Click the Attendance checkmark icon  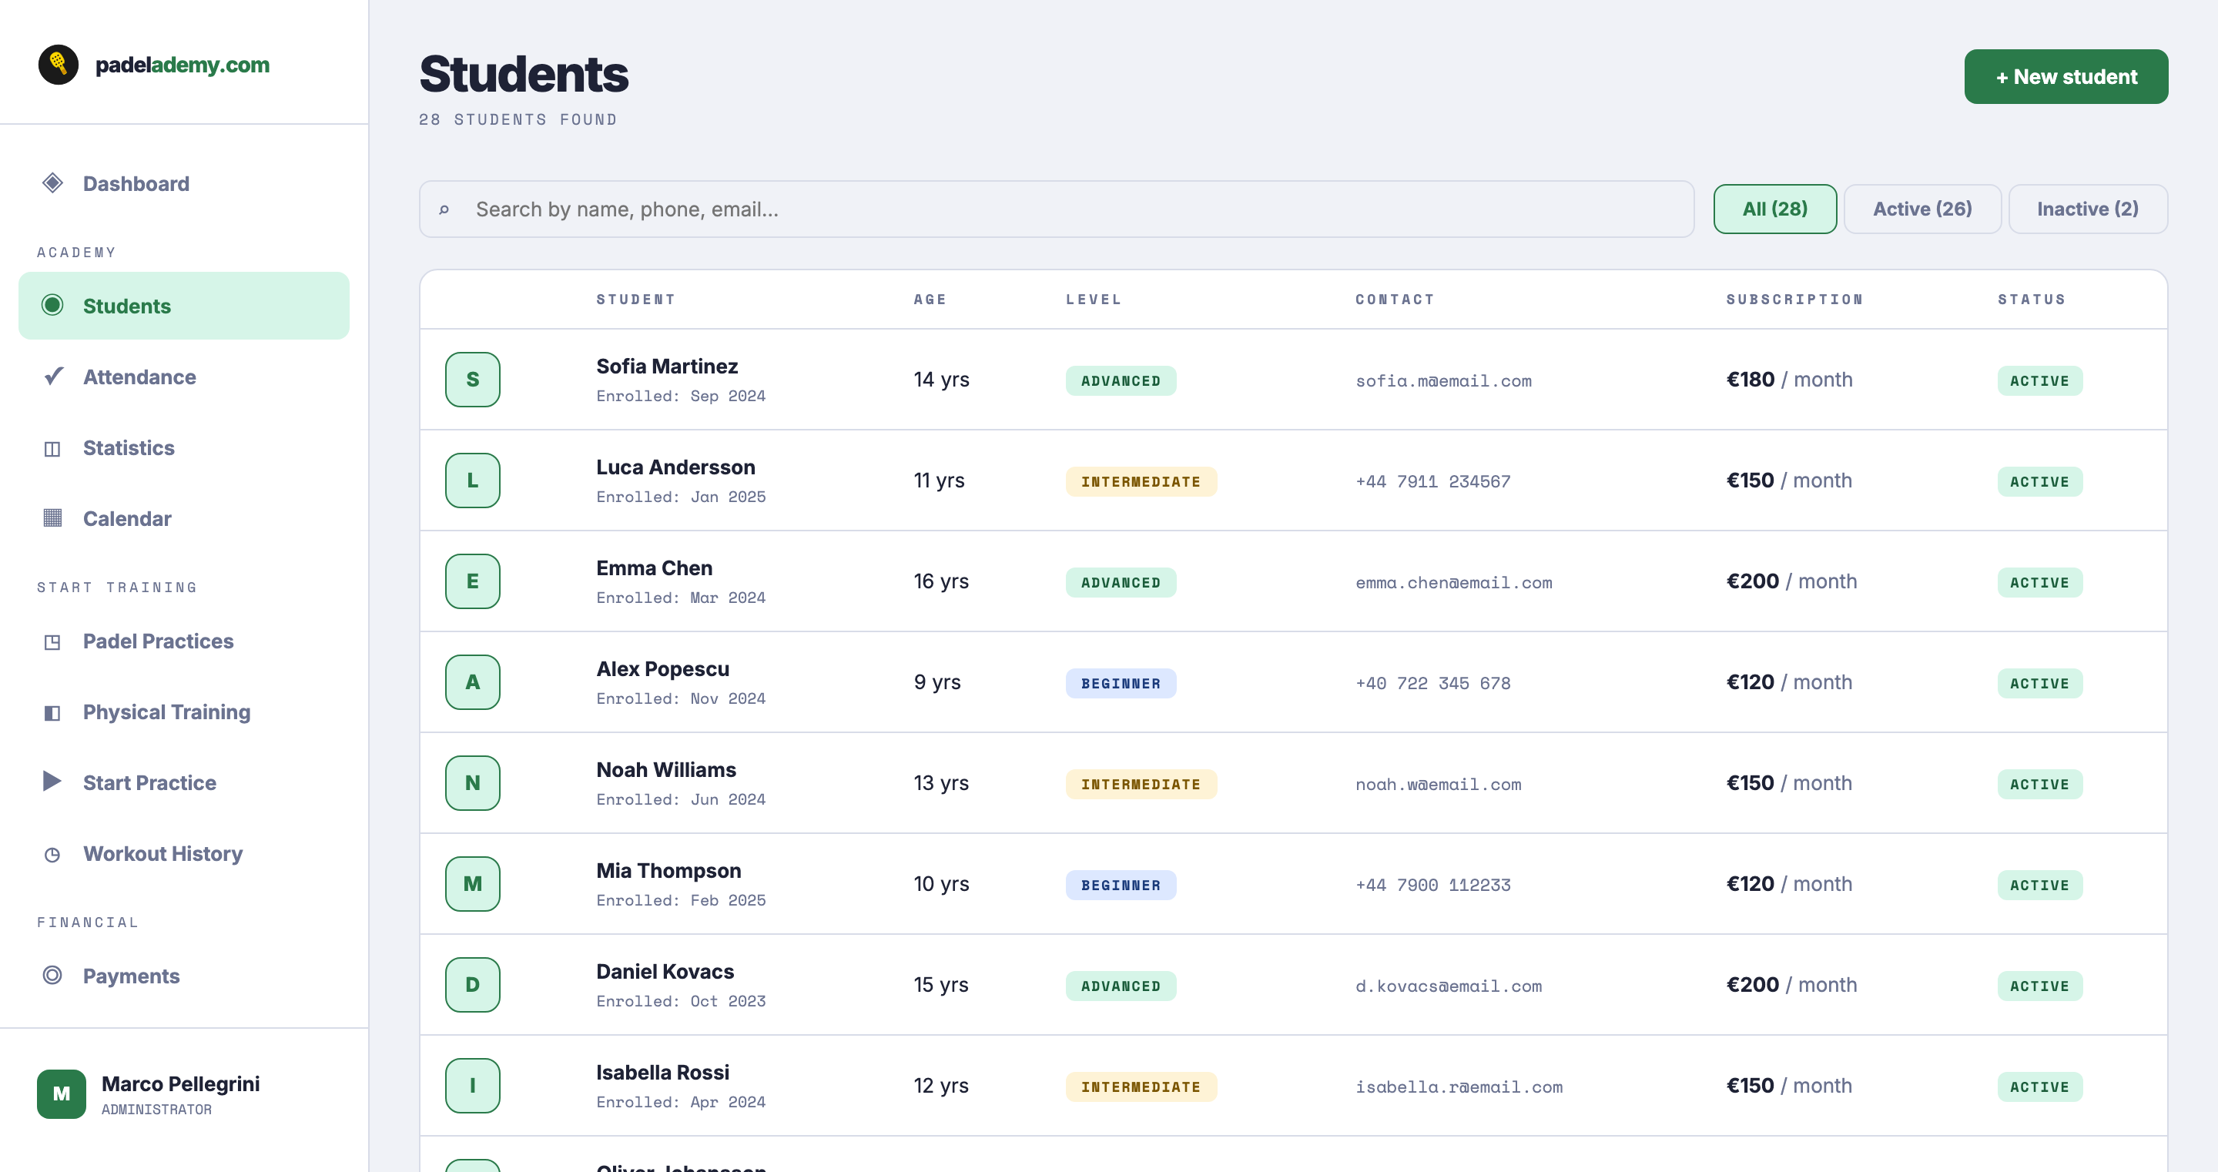point(53,377)
